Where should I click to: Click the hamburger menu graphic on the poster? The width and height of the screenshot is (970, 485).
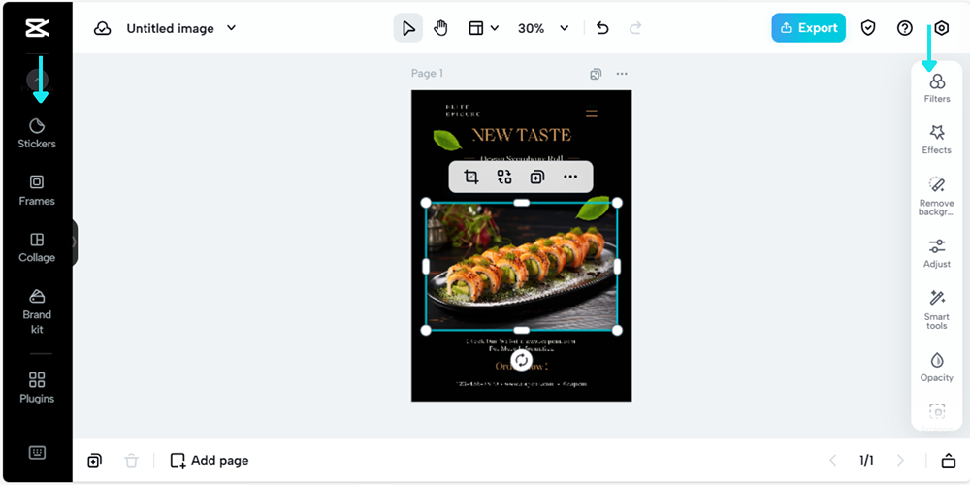tap(592, 113)
